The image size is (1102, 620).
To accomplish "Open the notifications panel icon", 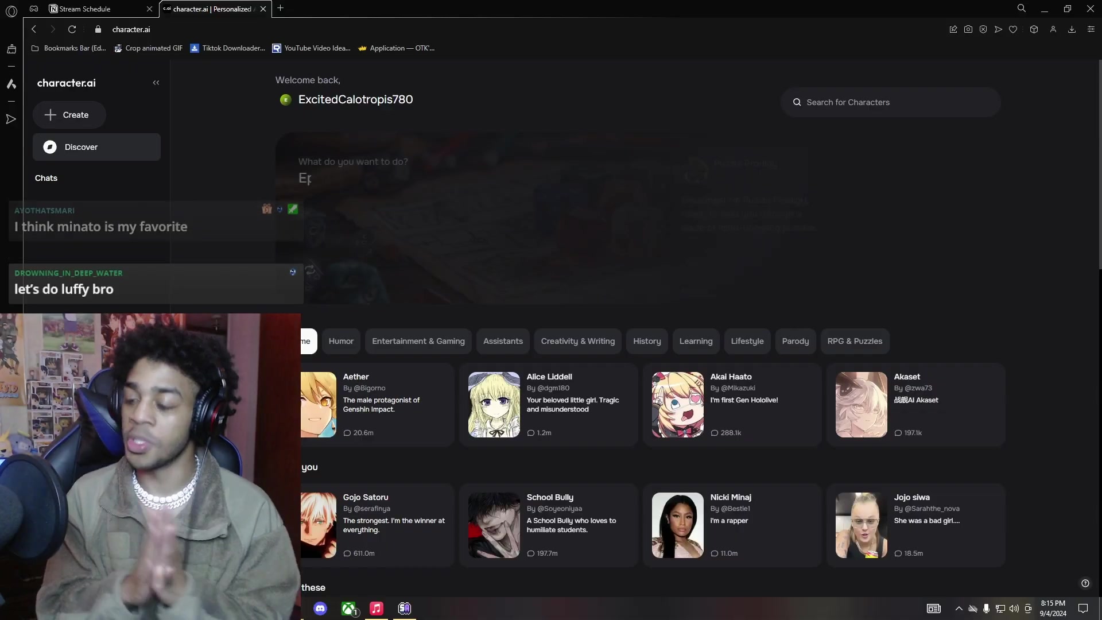I will coord(1083,609).
